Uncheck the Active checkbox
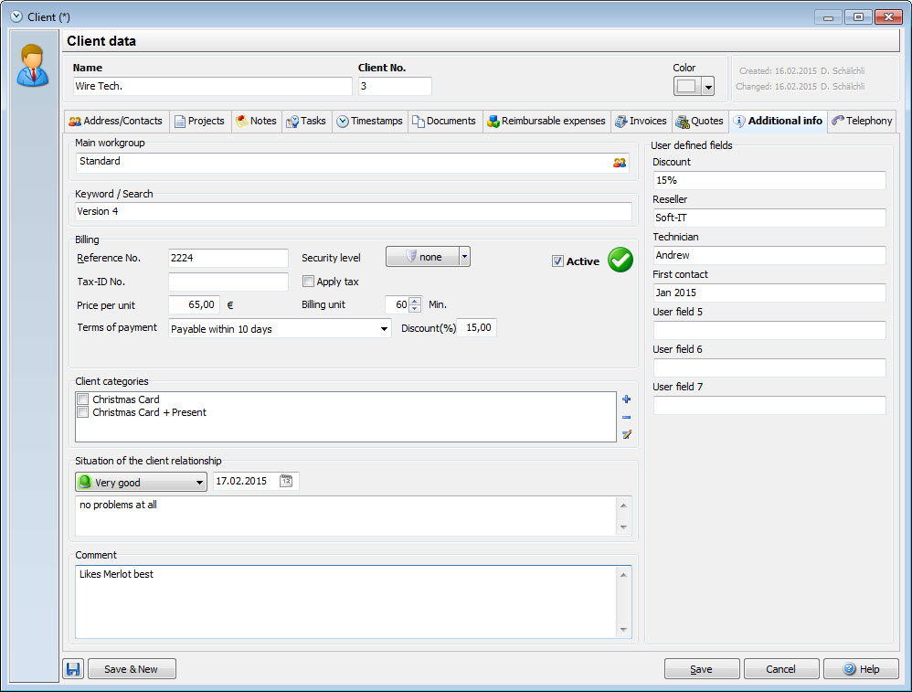 coord(557,261)
